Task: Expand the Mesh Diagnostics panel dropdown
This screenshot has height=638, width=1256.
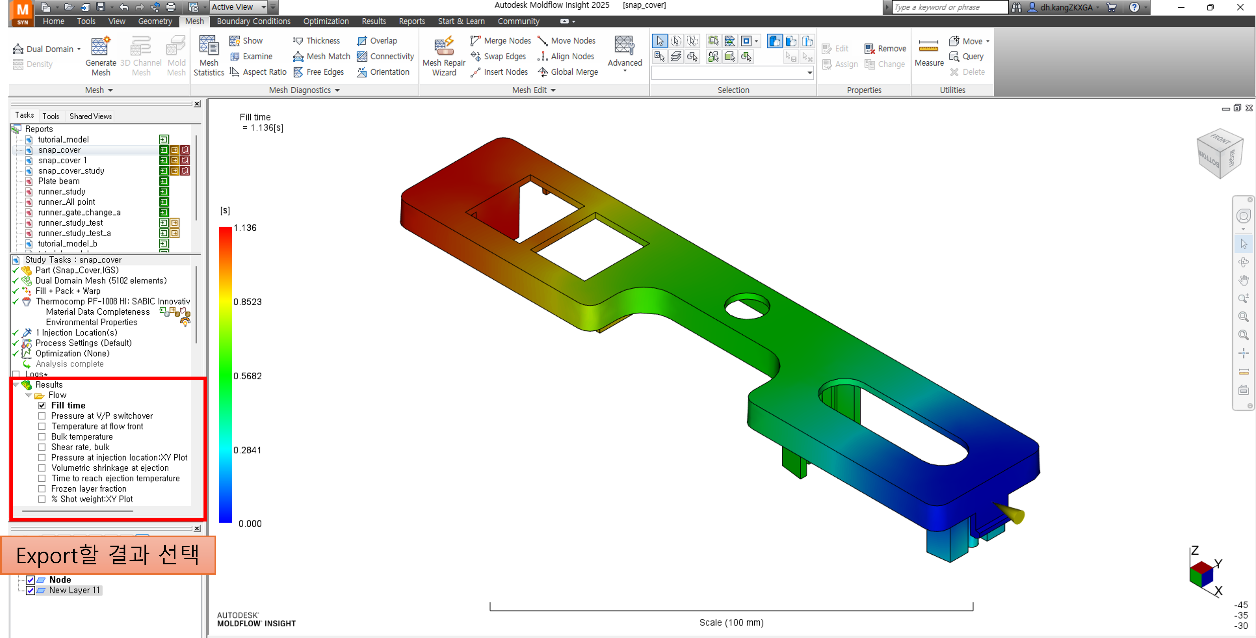Action: 337,90
